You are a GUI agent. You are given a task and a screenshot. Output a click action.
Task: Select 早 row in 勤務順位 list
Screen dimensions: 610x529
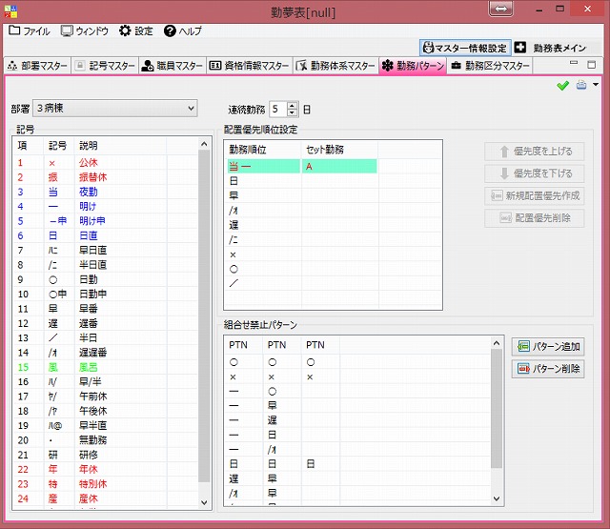click(333, 195)
